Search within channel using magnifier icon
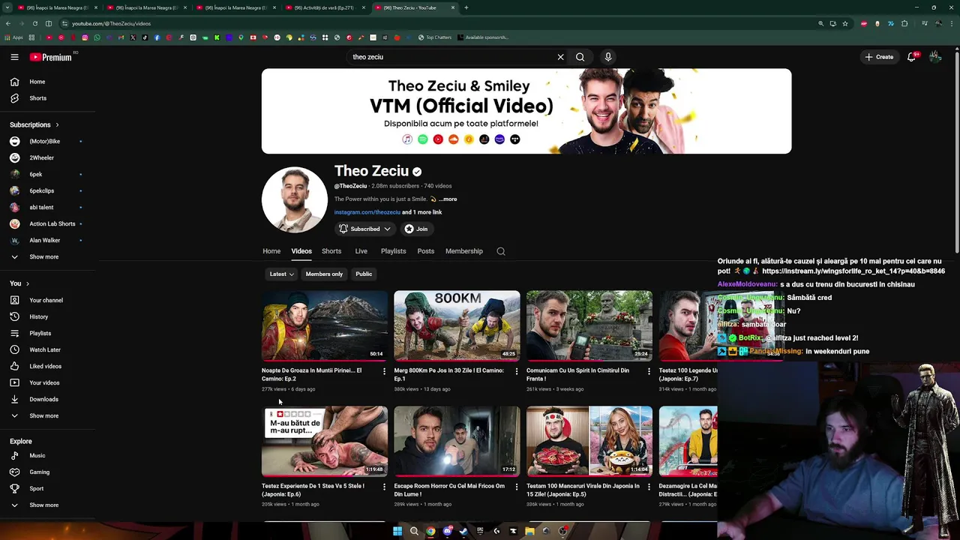 (501, 251)
